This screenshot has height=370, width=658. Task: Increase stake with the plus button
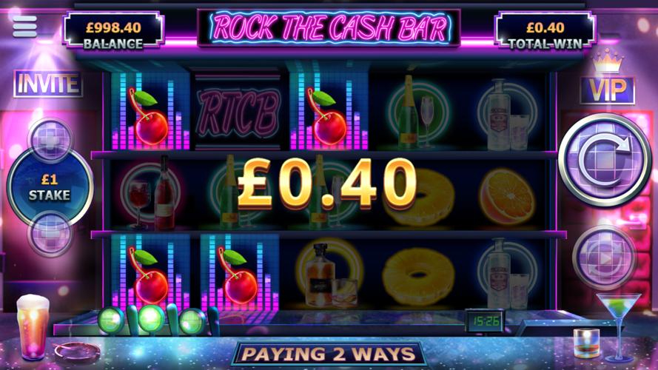click(x=50, y=139)
